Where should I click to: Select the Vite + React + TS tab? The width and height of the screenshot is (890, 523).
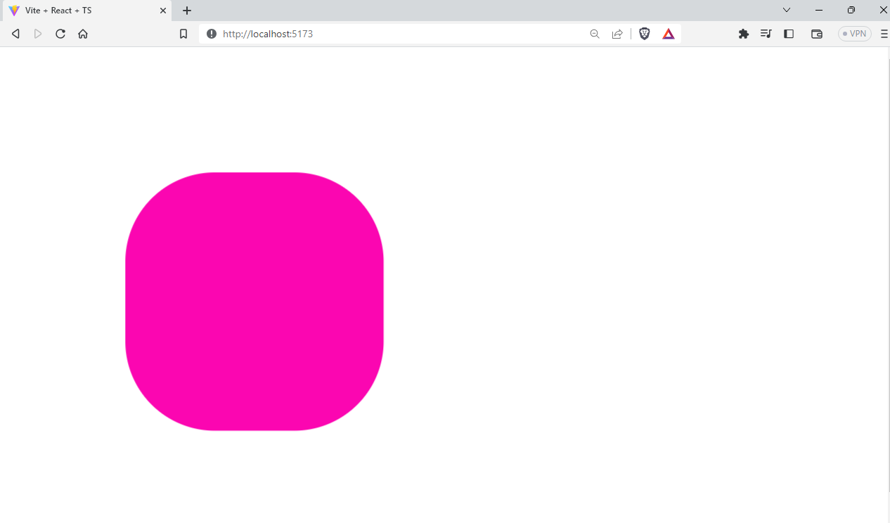click(77, 11)
